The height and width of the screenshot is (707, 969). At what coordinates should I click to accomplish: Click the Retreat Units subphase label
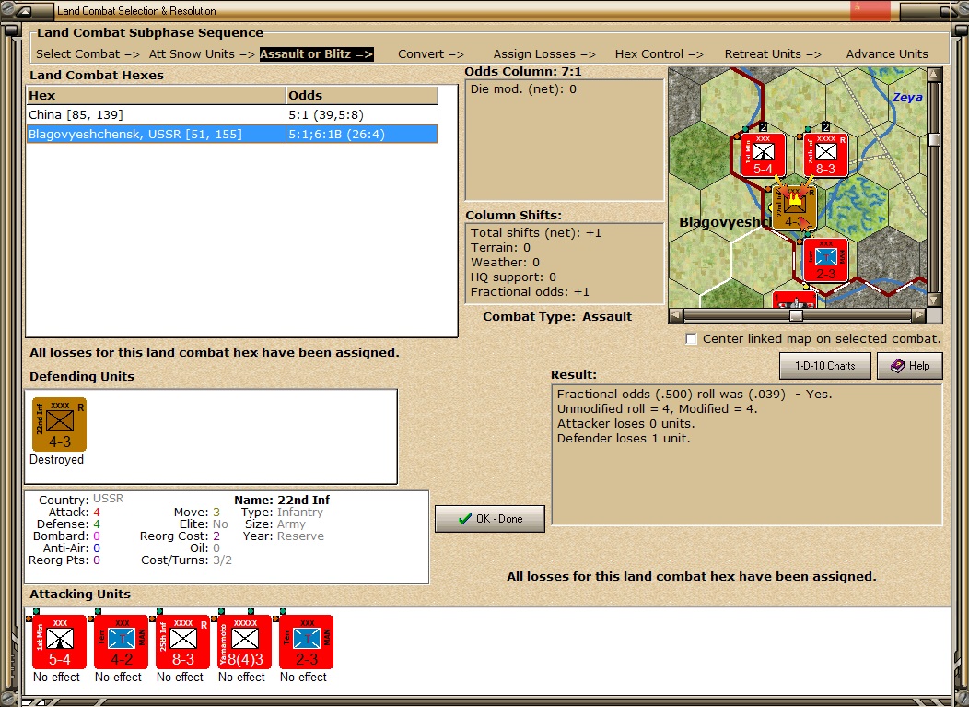pos(773,53)
